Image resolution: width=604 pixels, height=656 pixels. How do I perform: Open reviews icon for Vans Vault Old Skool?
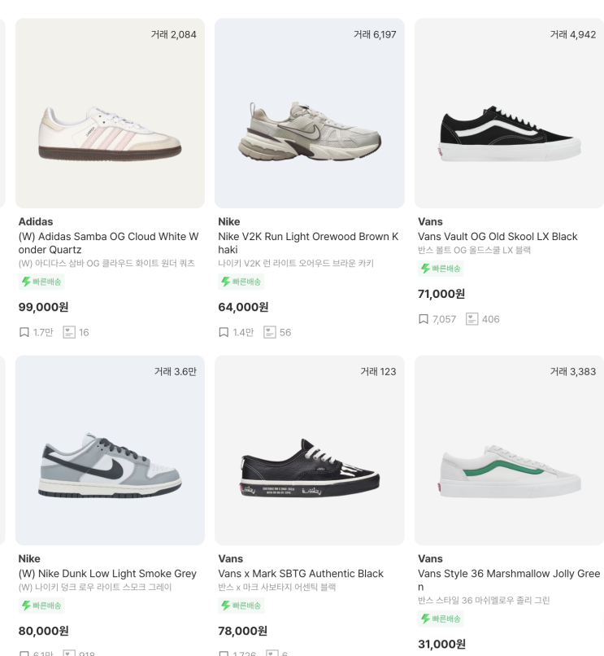coord(471,319)
